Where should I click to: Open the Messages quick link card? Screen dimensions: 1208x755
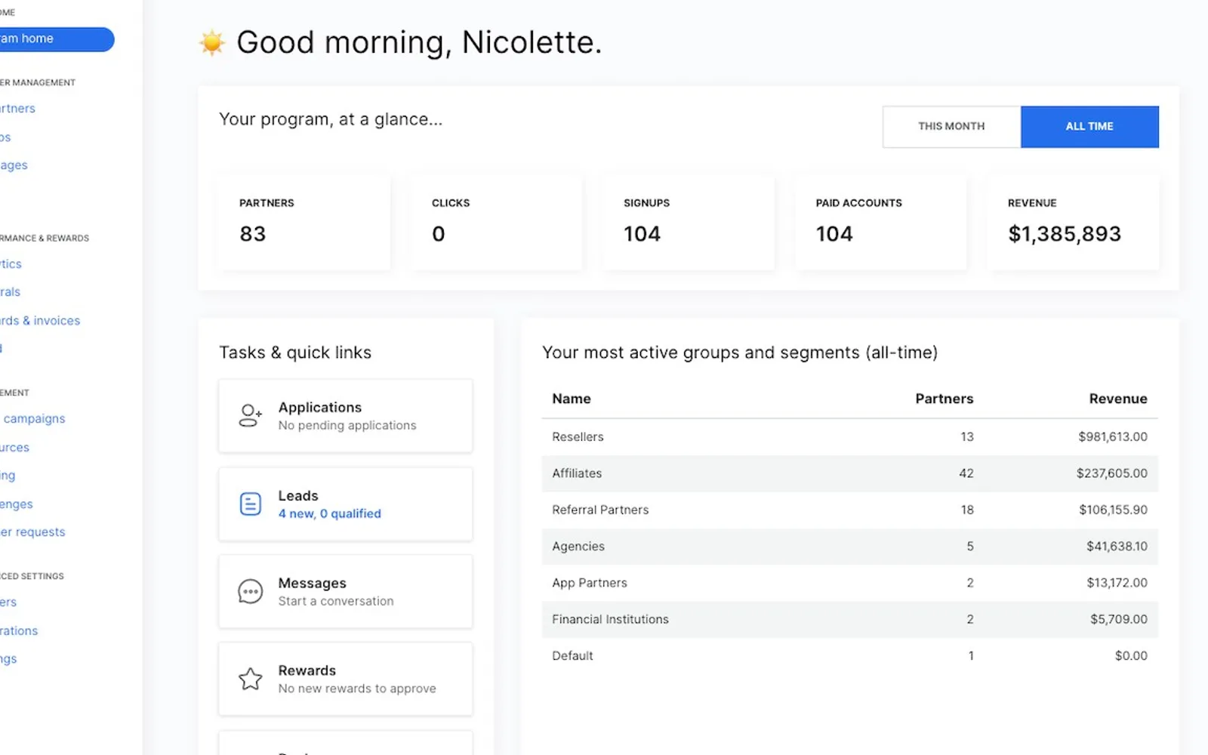coord(346,591)
